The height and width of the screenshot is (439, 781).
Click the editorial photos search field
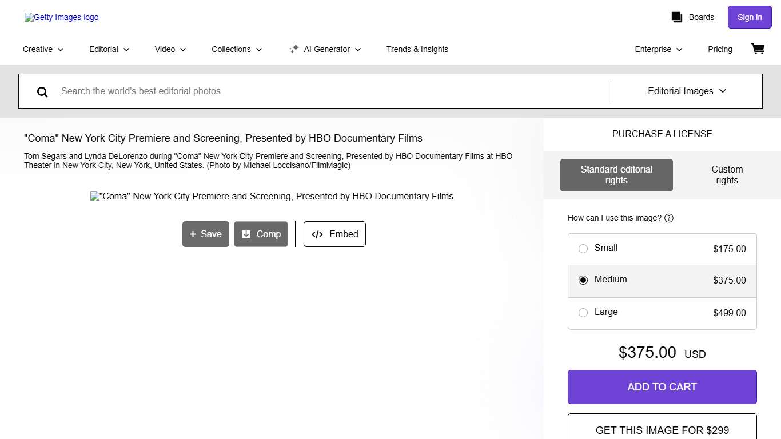(332, 91)
